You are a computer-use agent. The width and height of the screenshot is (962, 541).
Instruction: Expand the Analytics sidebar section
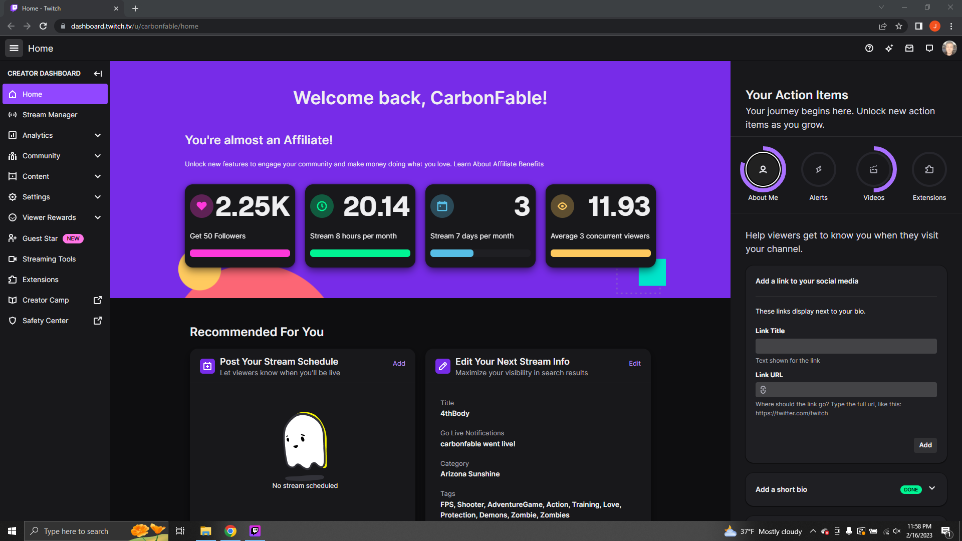point(98,135)
